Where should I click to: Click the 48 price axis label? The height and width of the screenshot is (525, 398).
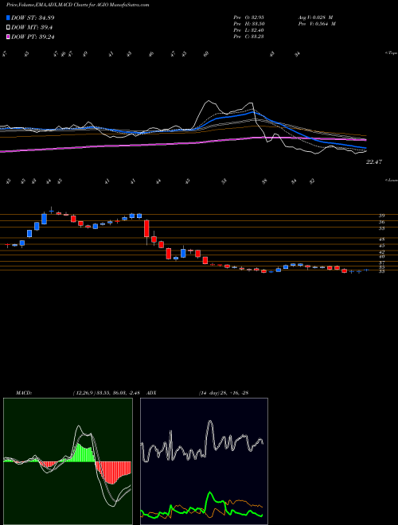pos(381,239)
